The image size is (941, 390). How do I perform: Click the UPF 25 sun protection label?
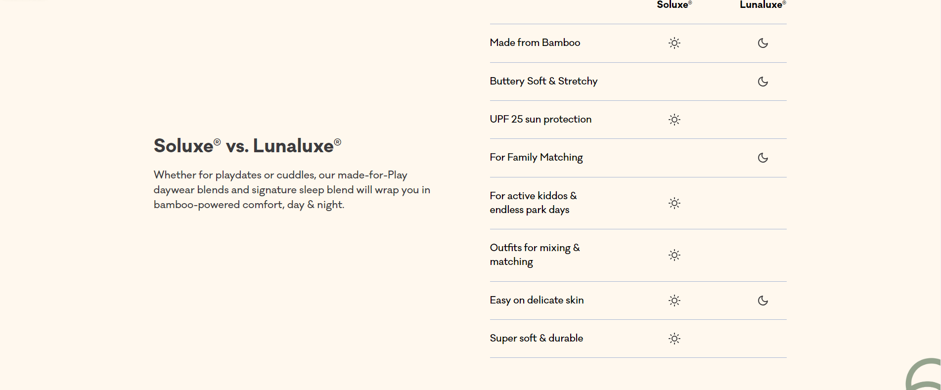pos(540,119)
